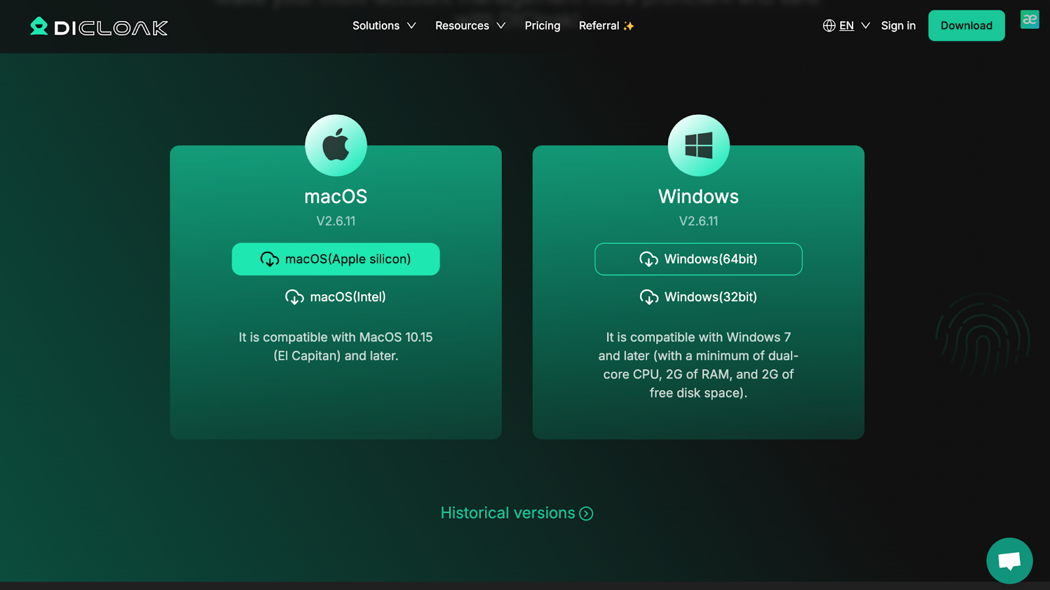The height and width of the screenshot is (590, 1050).
Task: Select the EN language option
Action: [x=847, y=26]
